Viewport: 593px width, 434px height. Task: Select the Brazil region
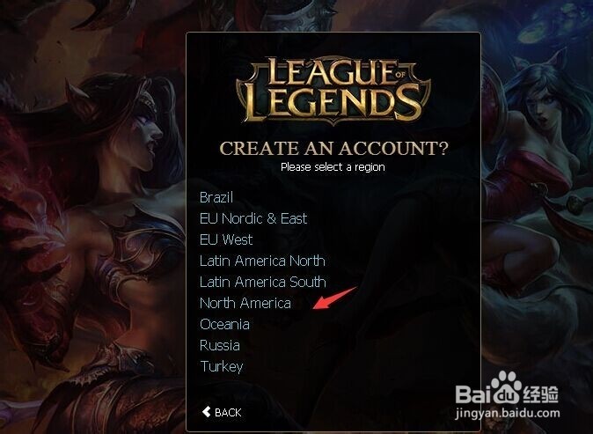[216, 197]
